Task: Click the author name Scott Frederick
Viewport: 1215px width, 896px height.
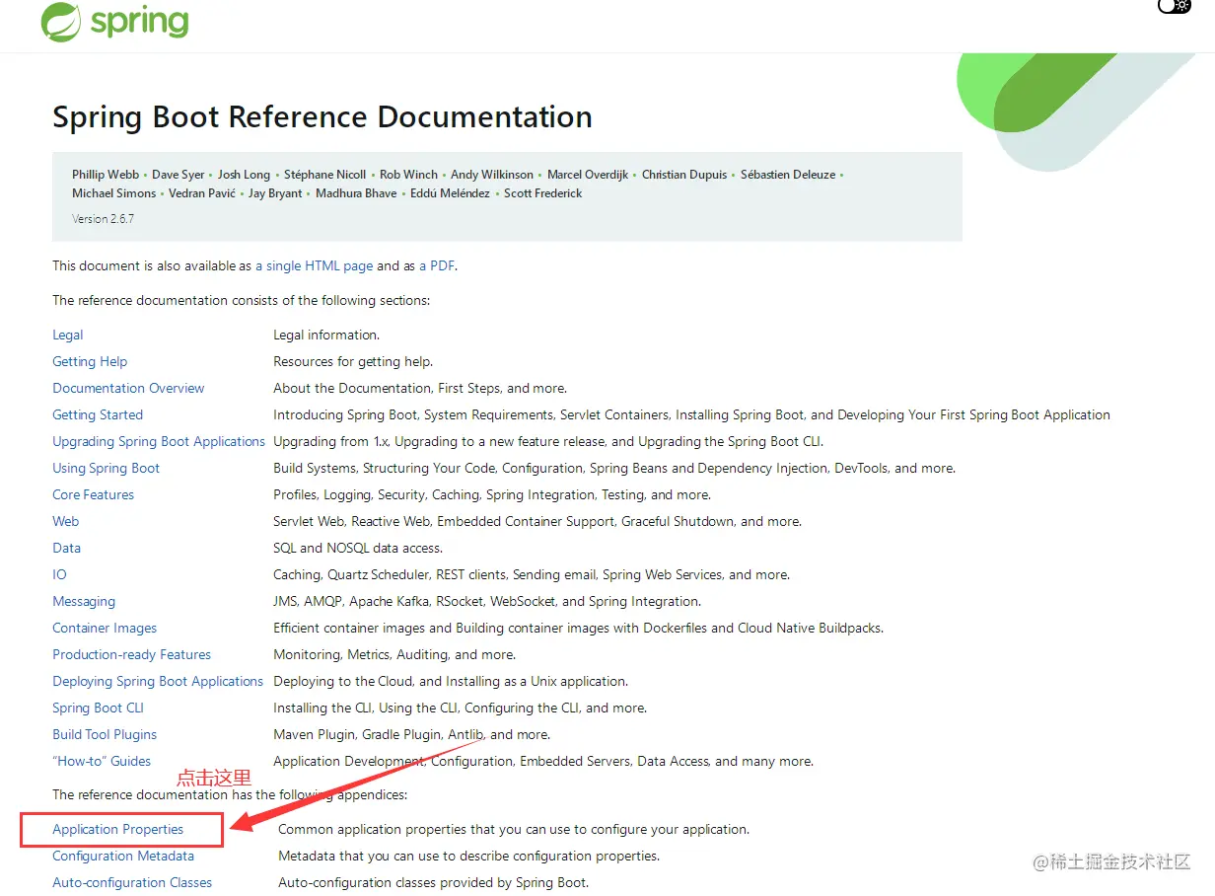Action: (542, 193)
